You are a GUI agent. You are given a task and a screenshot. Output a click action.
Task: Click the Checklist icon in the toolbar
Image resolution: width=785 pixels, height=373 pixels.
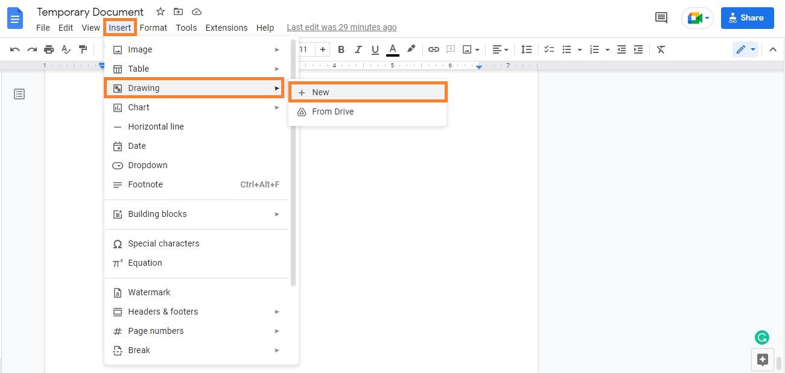click(x=548, y=49)
